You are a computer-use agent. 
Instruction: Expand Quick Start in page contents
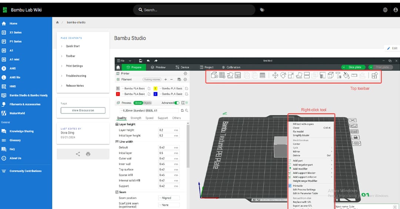point(73,46)
